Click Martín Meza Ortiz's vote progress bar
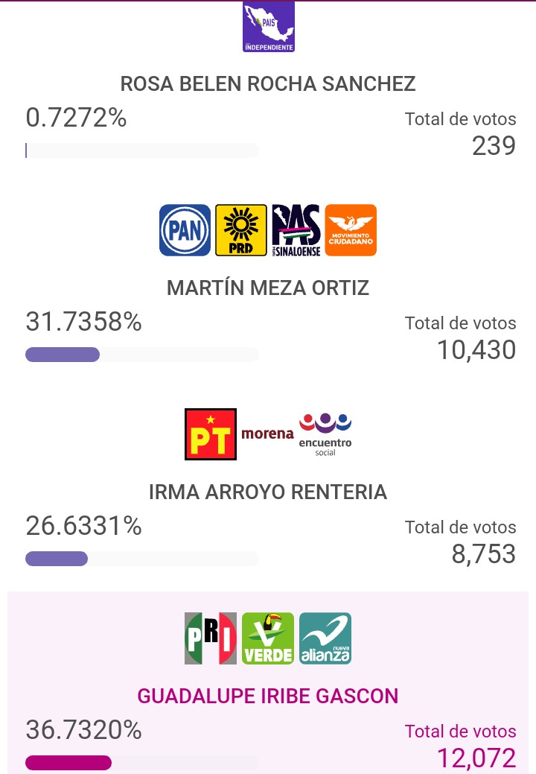 point(141,355)
